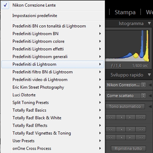Switch to the Stampa module

point(125,12)
